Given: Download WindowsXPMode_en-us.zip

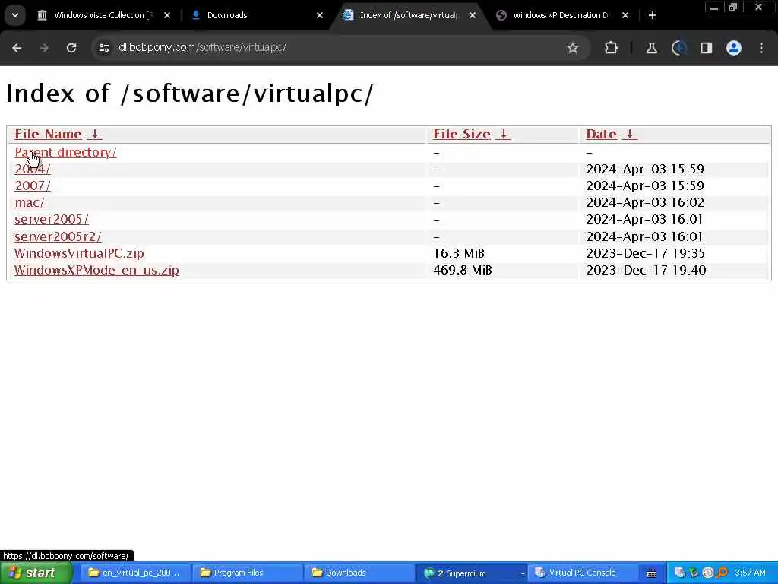Looking at the screenshot, I should tap(96, 271).
